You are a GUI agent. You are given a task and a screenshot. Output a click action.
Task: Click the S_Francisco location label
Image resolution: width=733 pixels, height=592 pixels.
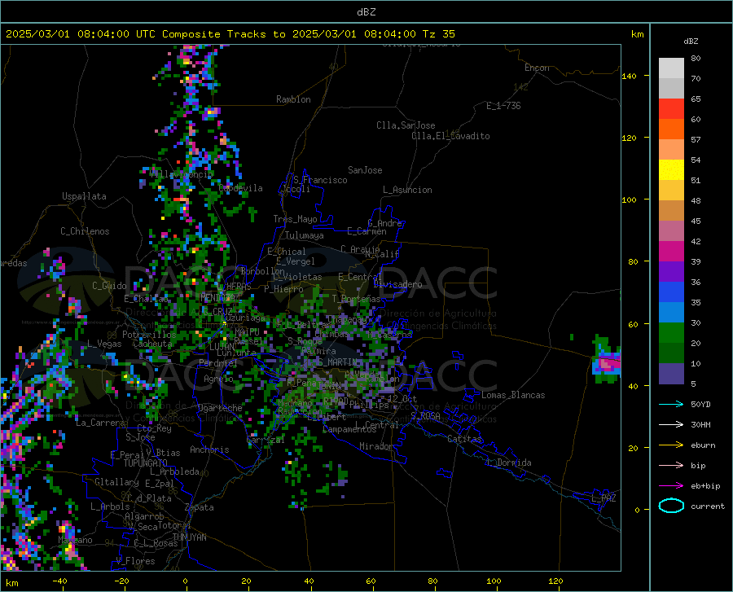(x=320, y=180)
